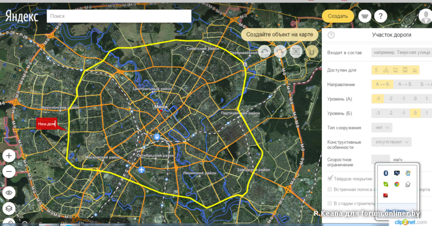
Task: Open the Конструктивные особенности dropdown
Action: pos(391,142)
